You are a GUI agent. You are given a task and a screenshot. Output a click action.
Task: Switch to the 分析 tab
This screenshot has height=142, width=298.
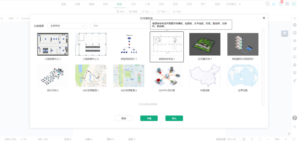[x=133, y=4]
